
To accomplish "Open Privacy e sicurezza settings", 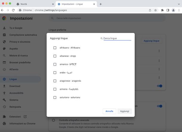I will [x=20, y=42].
